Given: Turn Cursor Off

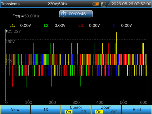Looking at the screenshot, I should [x=83, y=112].
